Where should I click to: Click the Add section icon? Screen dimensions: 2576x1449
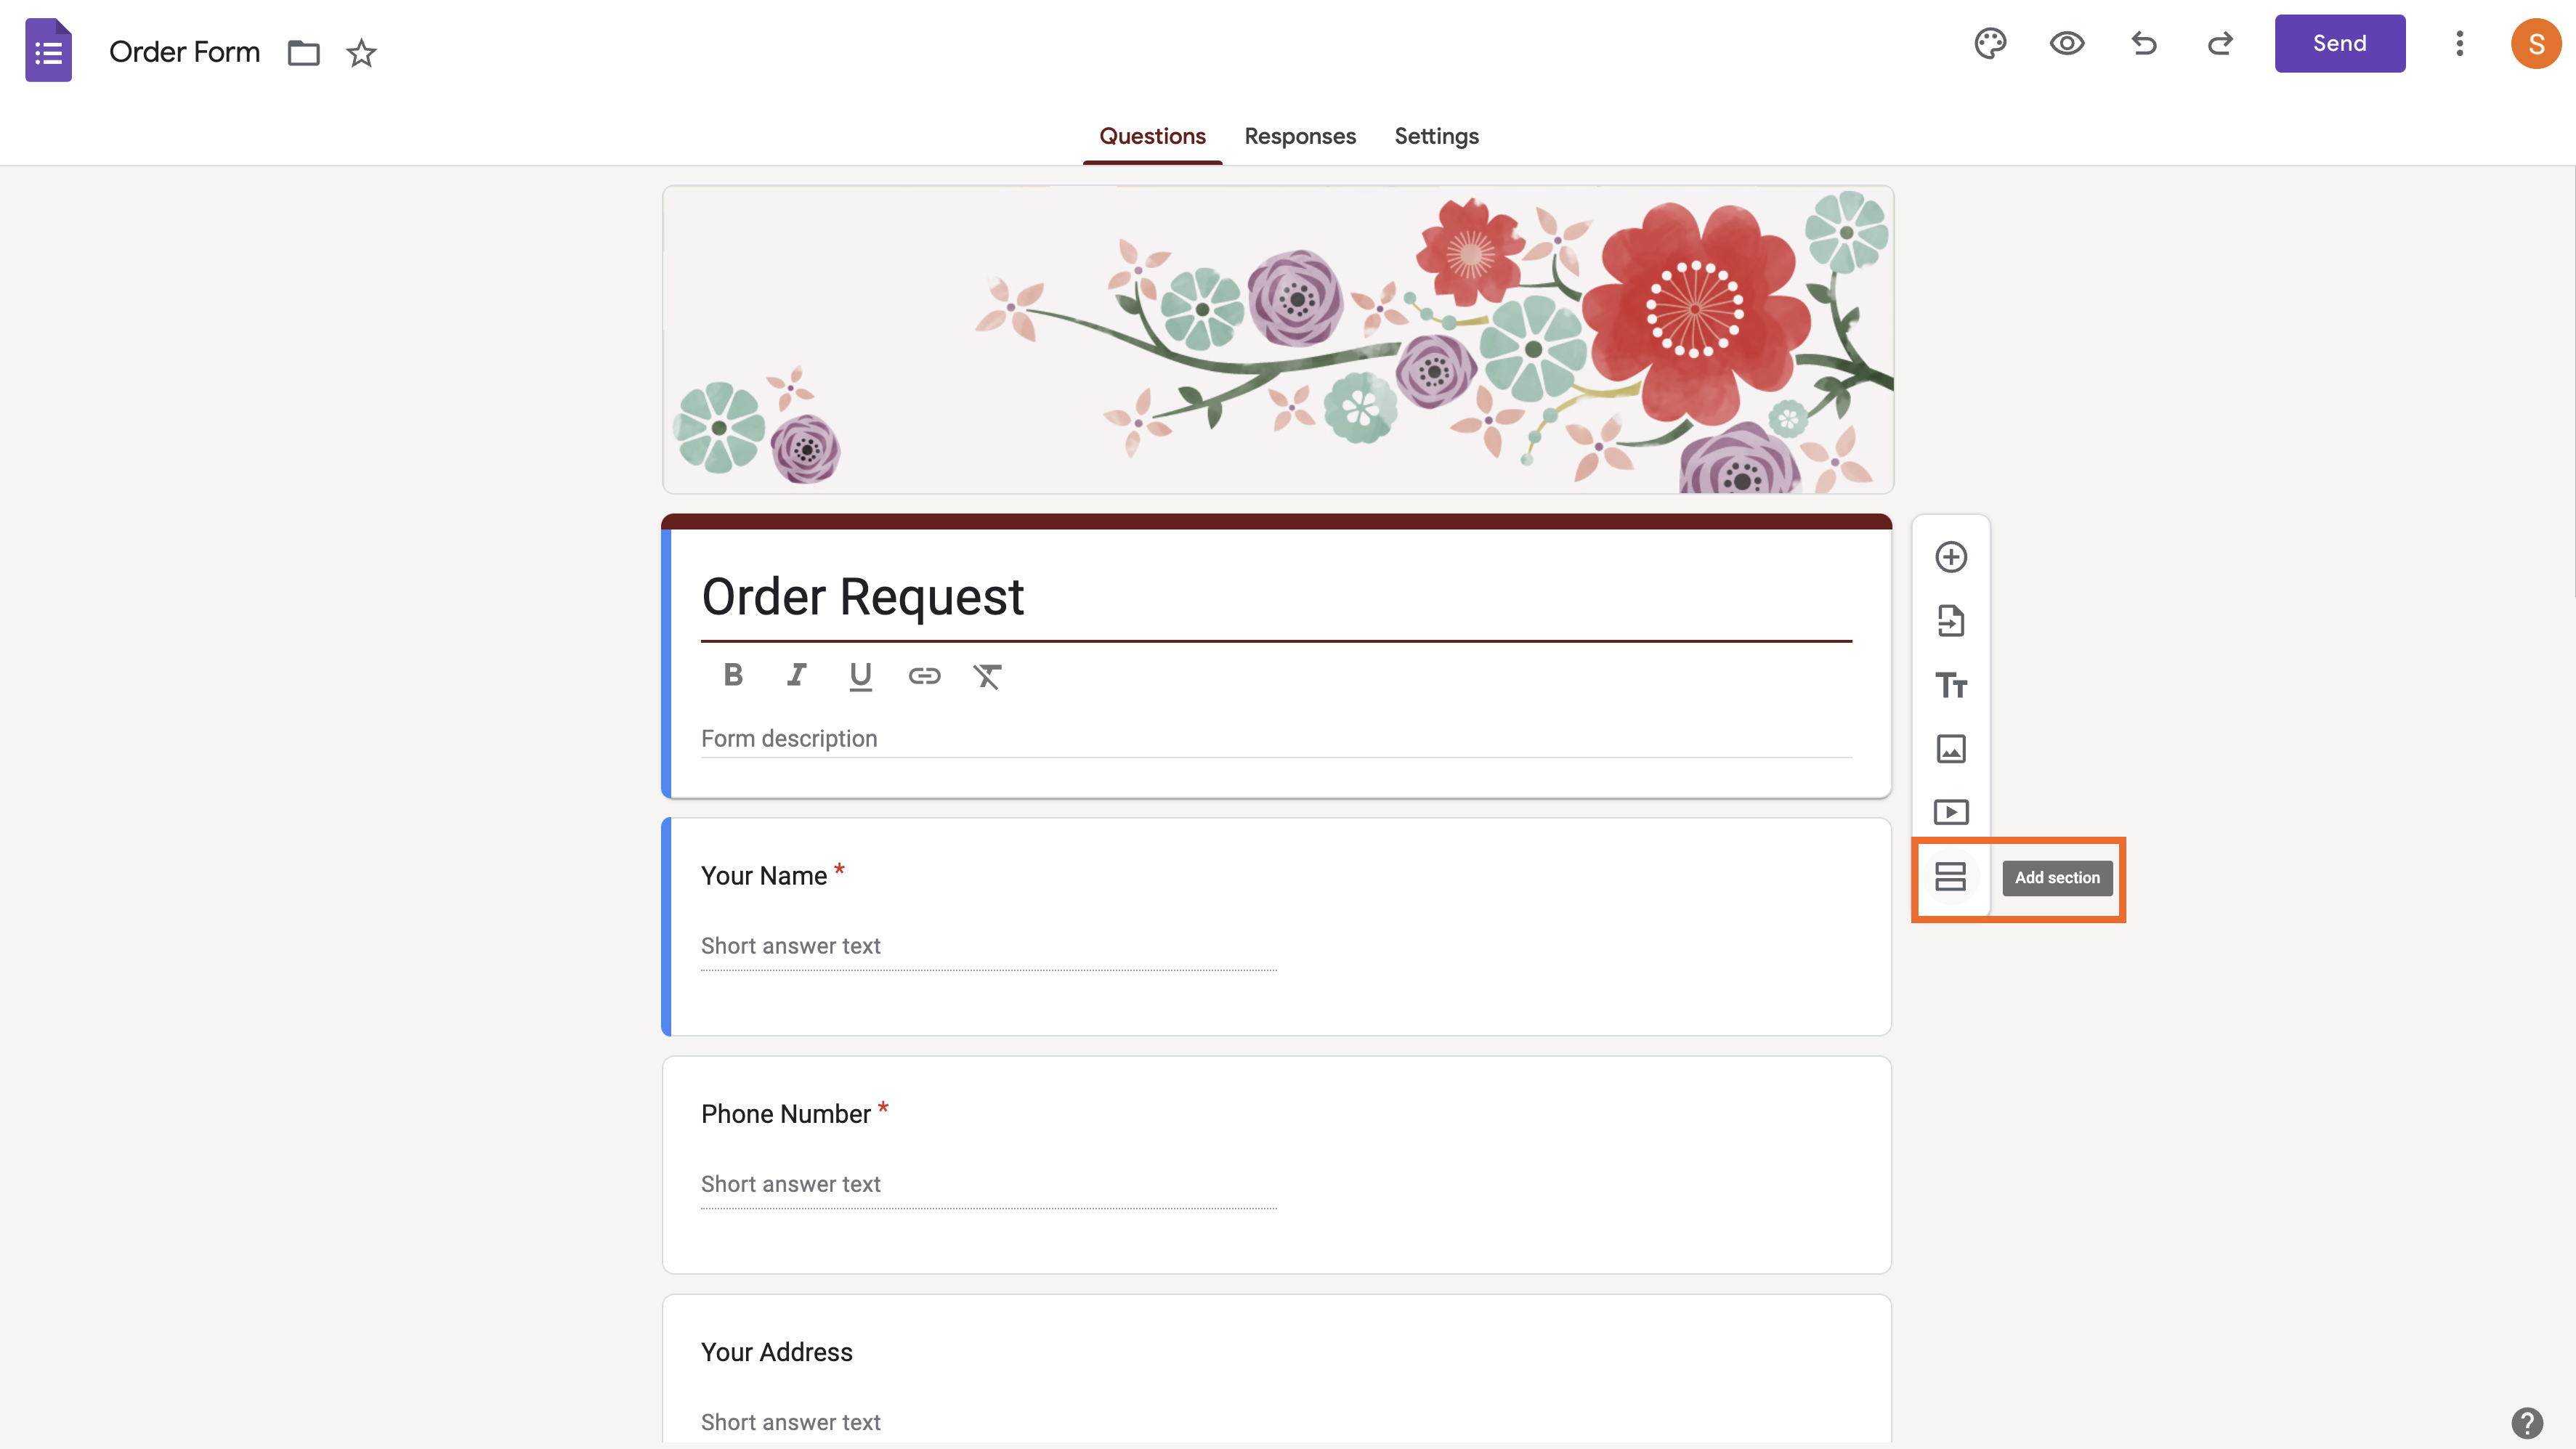tap(1950, 877)
